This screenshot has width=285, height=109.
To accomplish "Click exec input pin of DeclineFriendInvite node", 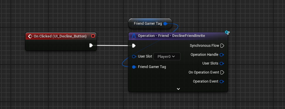I will coord(134,46).
